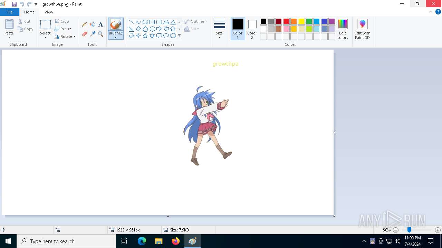The image size is (442, 248).
Task: Click the Save icon in the title bar
Action: 14,4
